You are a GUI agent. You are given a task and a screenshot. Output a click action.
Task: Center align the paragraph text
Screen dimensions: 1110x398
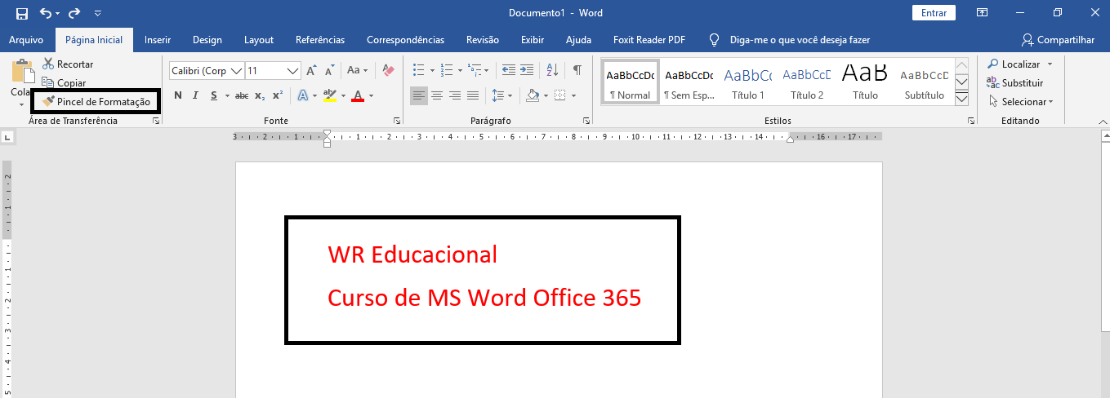[437, 96]
